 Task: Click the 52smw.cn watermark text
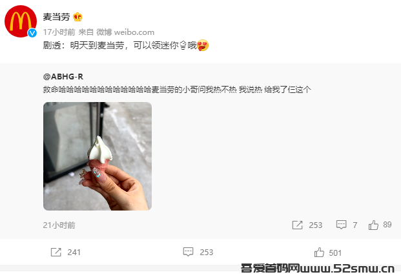tap(317, 269)
